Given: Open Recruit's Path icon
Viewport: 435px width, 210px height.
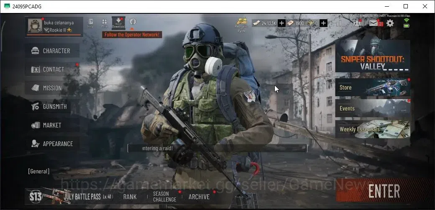Looking at the screenshot, I should coord(241,25).
